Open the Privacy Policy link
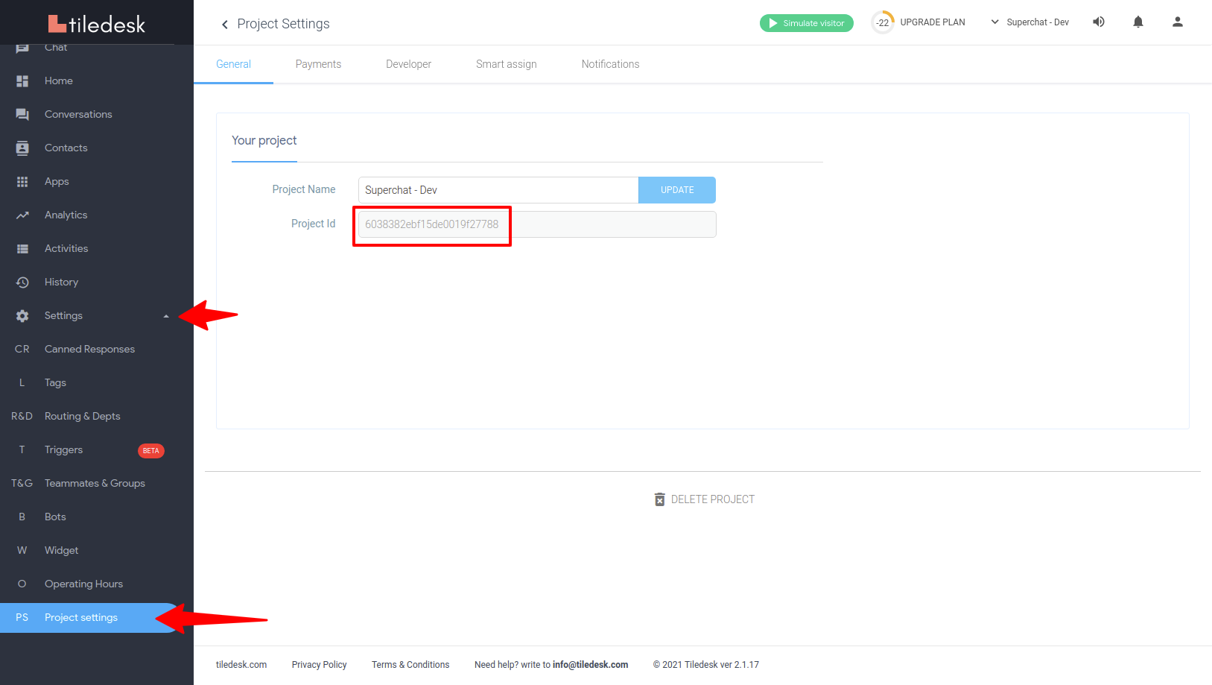Image resolution: width=1212 pixels, height=685 pixels. (319, 665)
